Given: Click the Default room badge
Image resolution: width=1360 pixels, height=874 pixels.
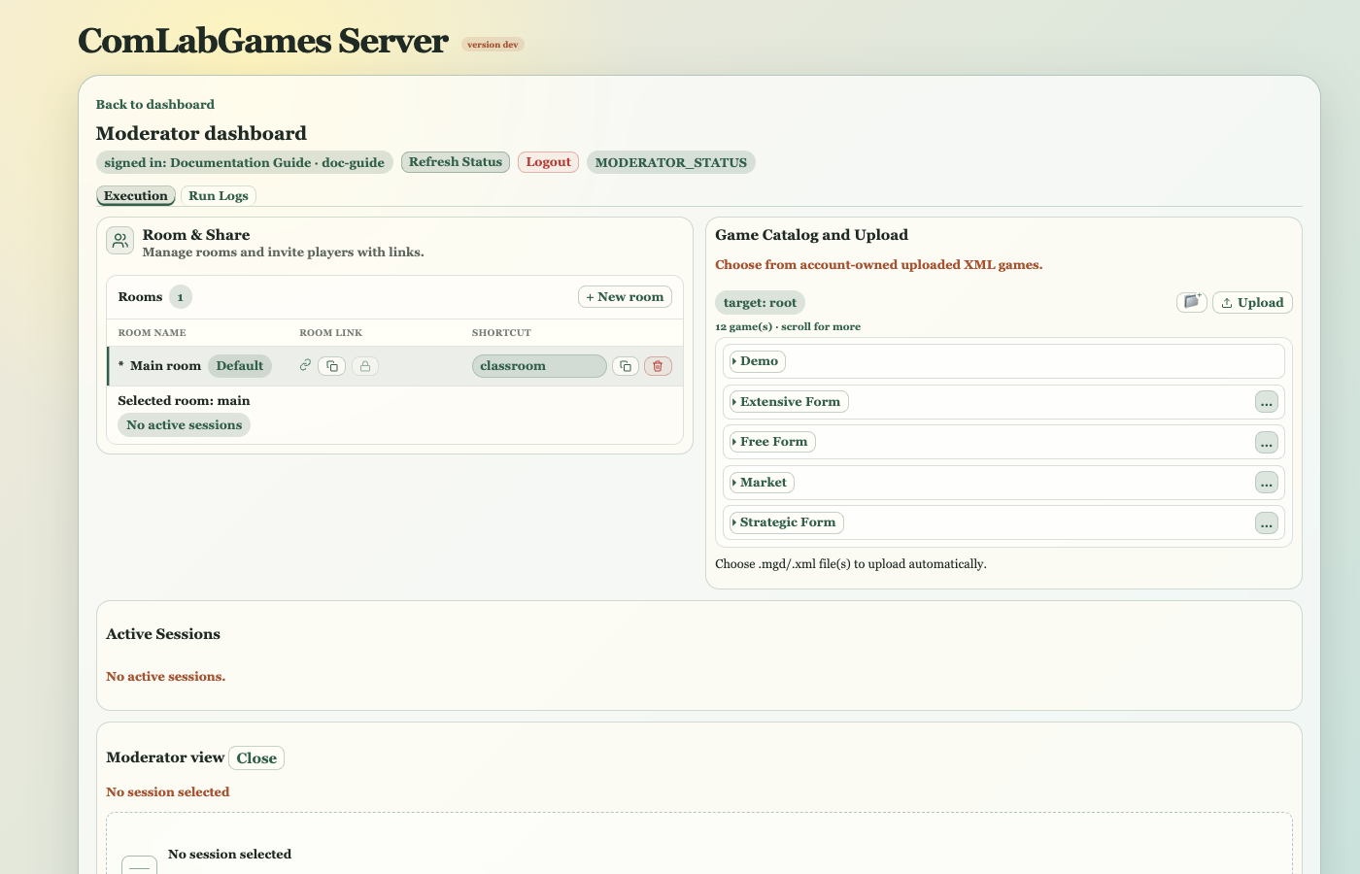Looking at the screenshot, I should tap(240, 366).
